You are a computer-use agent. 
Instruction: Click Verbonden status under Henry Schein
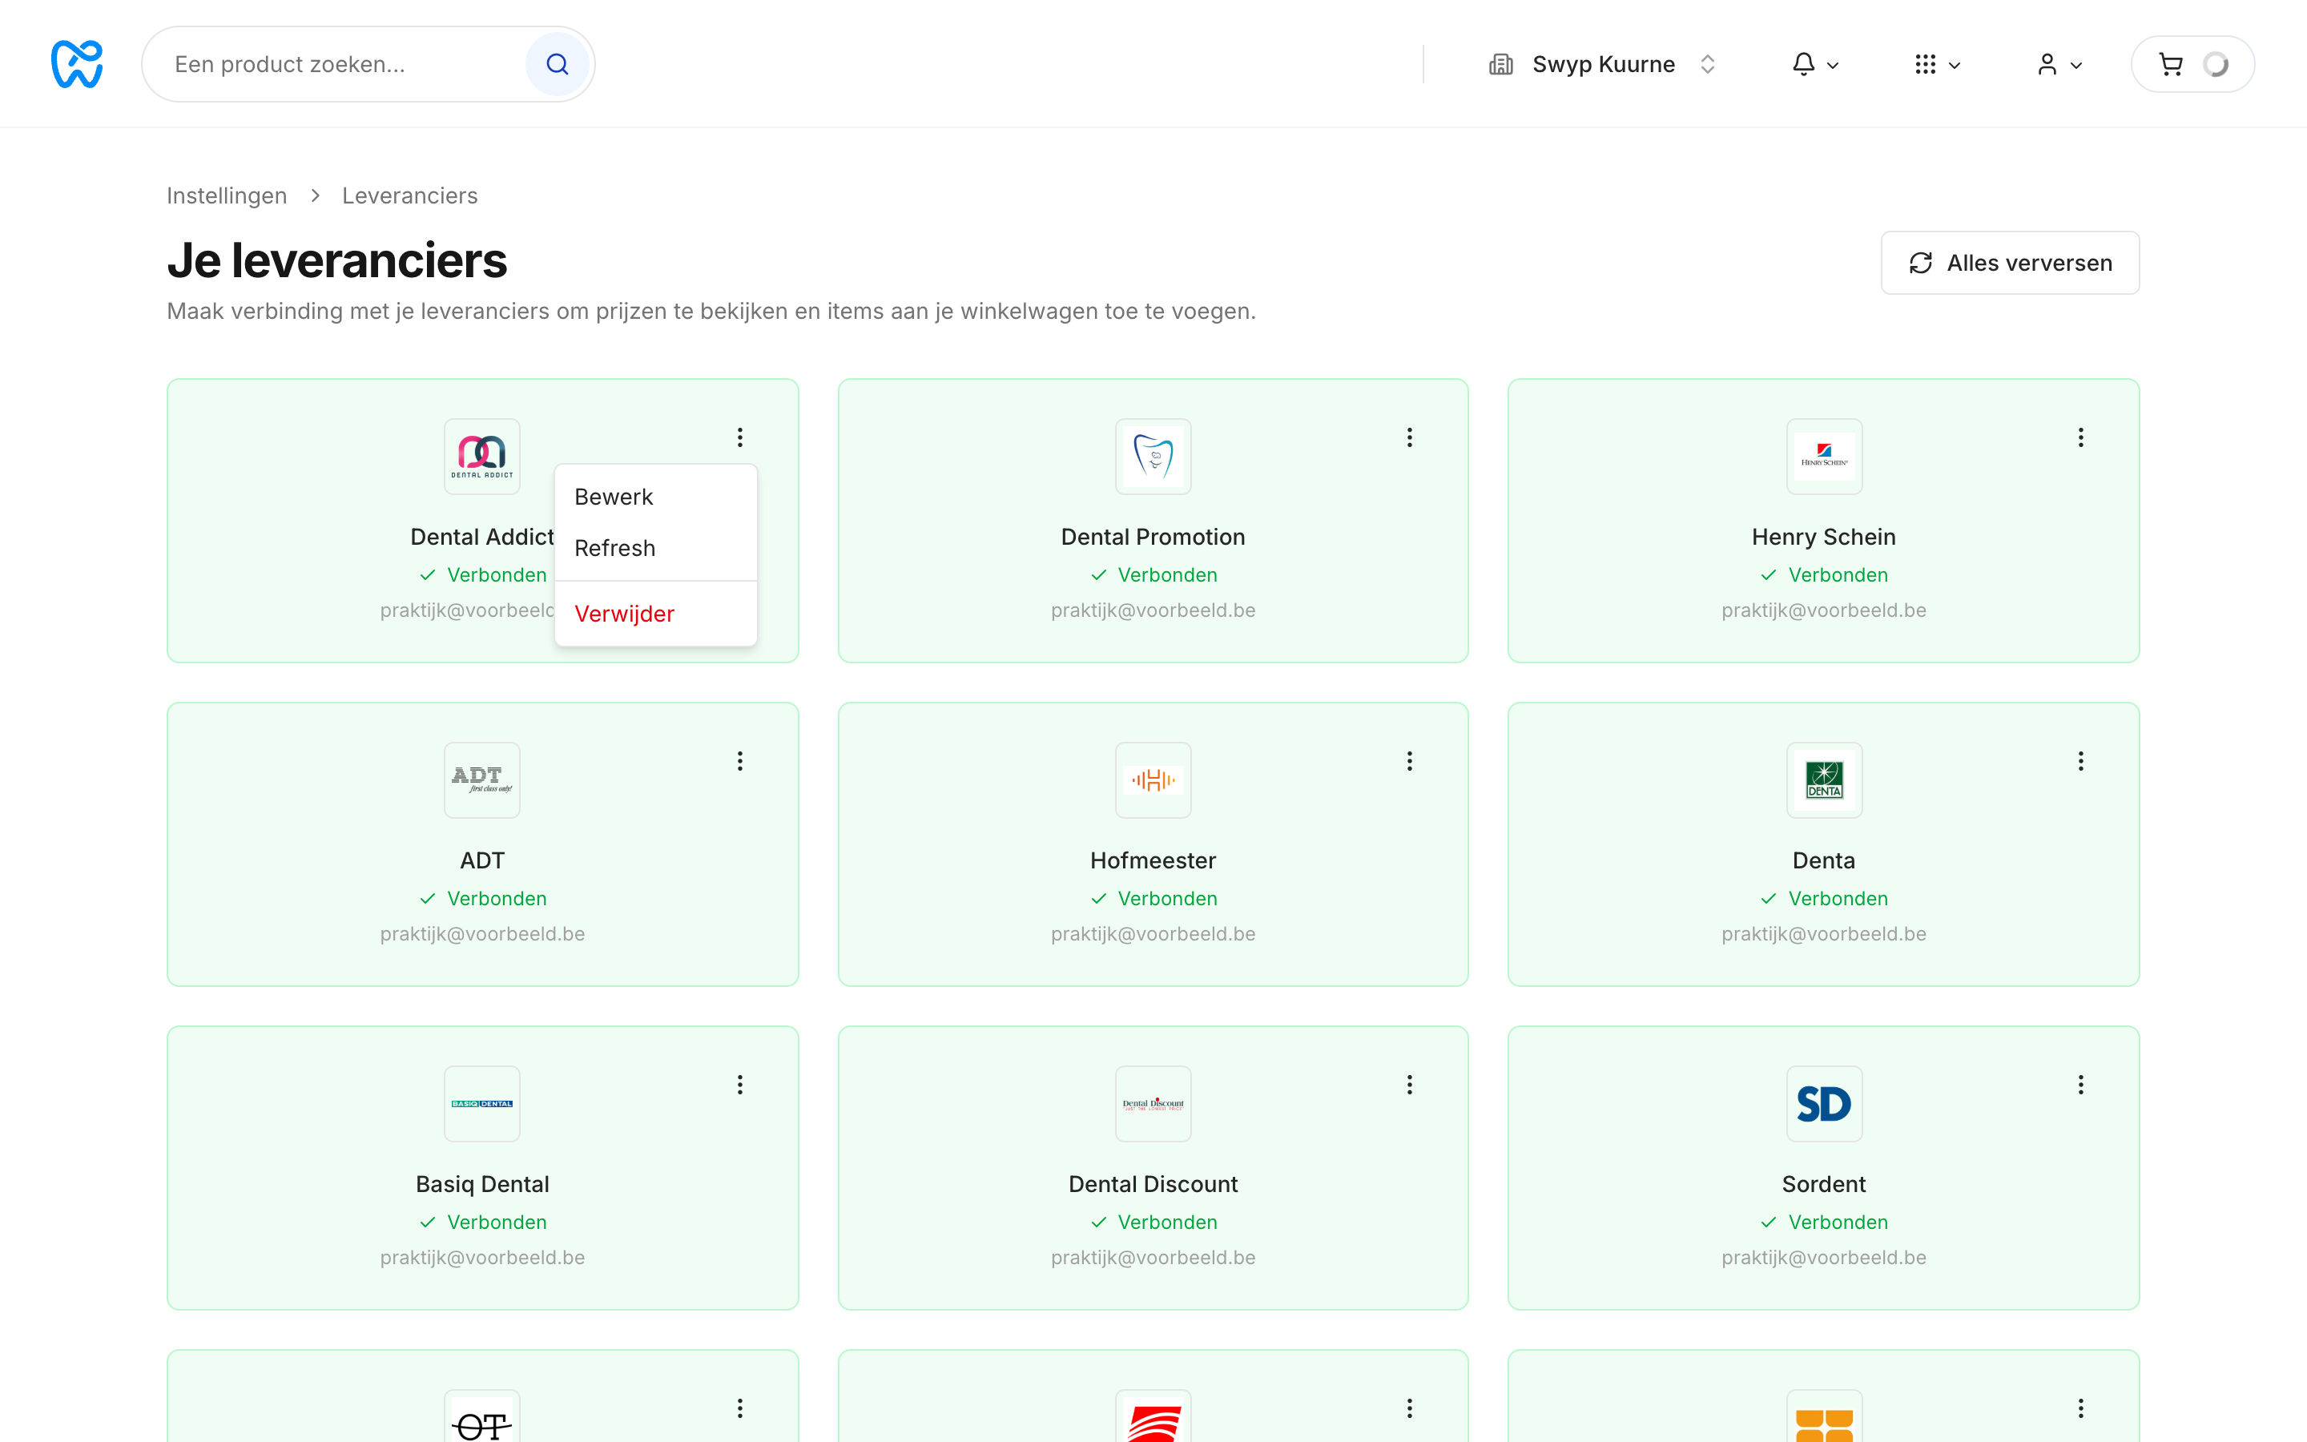pos(1824,575)
